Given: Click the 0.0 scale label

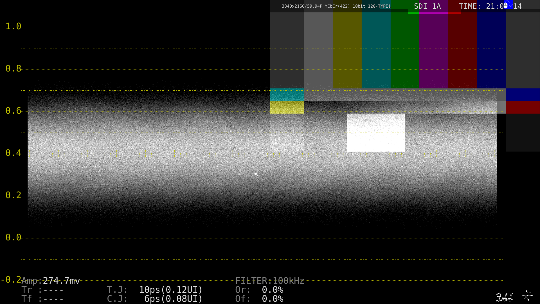Looking at the screenshot, I should point(13,238).
